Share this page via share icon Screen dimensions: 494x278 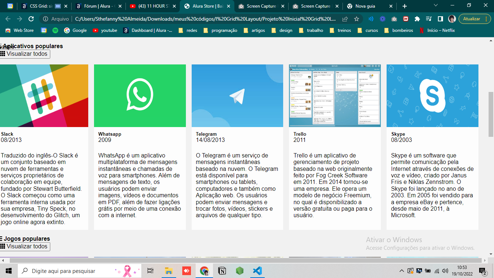click(x=345, y=19)
